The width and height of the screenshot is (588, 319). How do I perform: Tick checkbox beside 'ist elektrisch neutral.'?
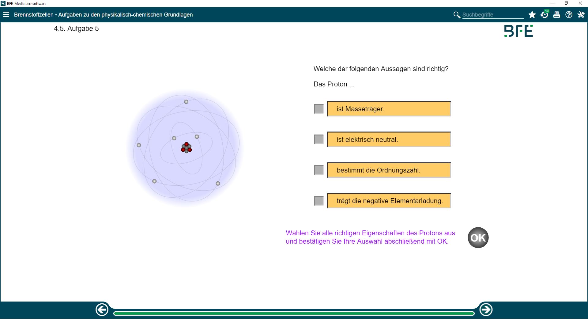pyautogui.click(x=318, y=139)
